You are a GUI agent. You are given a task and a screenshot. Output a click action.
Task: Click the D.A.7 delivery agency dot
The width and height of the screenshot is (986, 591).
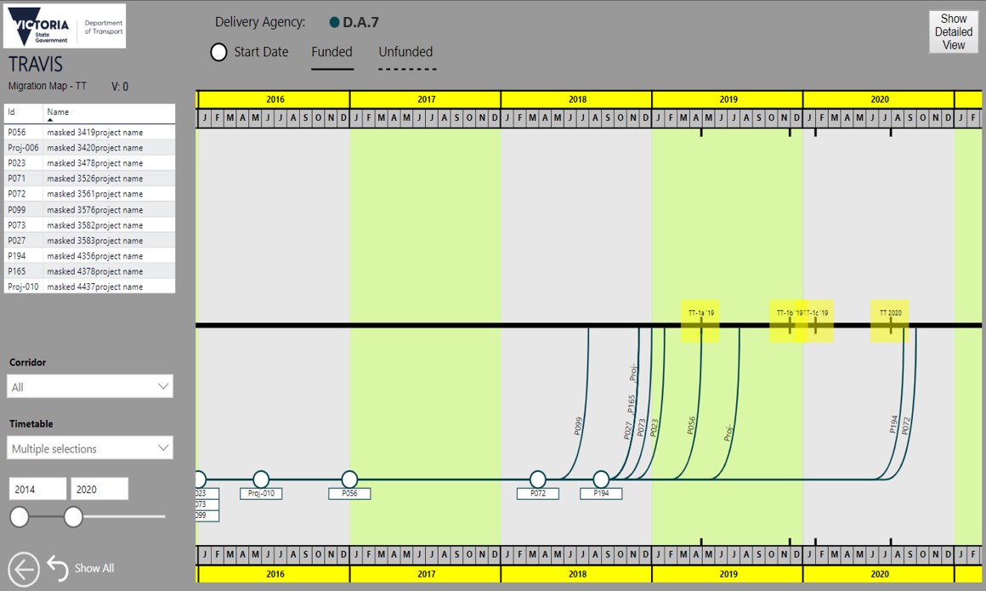click(x=334, y=22)
